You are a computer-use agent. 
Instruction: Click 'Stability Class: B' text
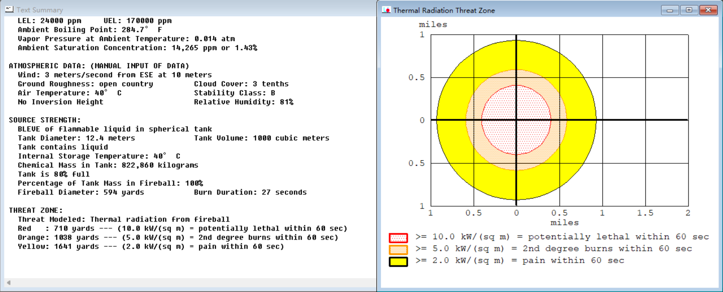tap(235, 93)
